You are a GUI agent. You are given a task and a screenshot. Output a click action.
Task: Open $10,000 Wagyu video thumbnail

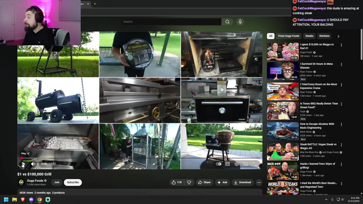click(x=283, y=52)
